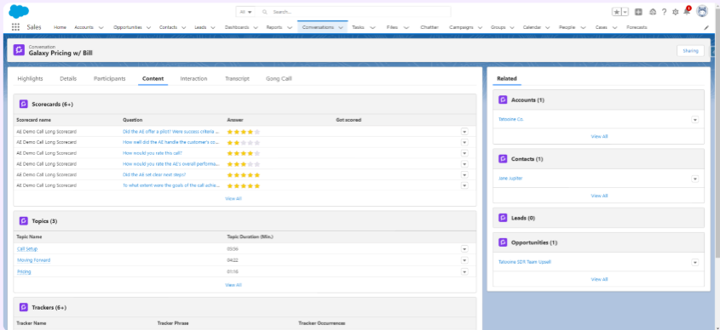The width and height of the screenshot is (720, 330).
Task: Open the Chatter nav item
Action: (429, 27)
